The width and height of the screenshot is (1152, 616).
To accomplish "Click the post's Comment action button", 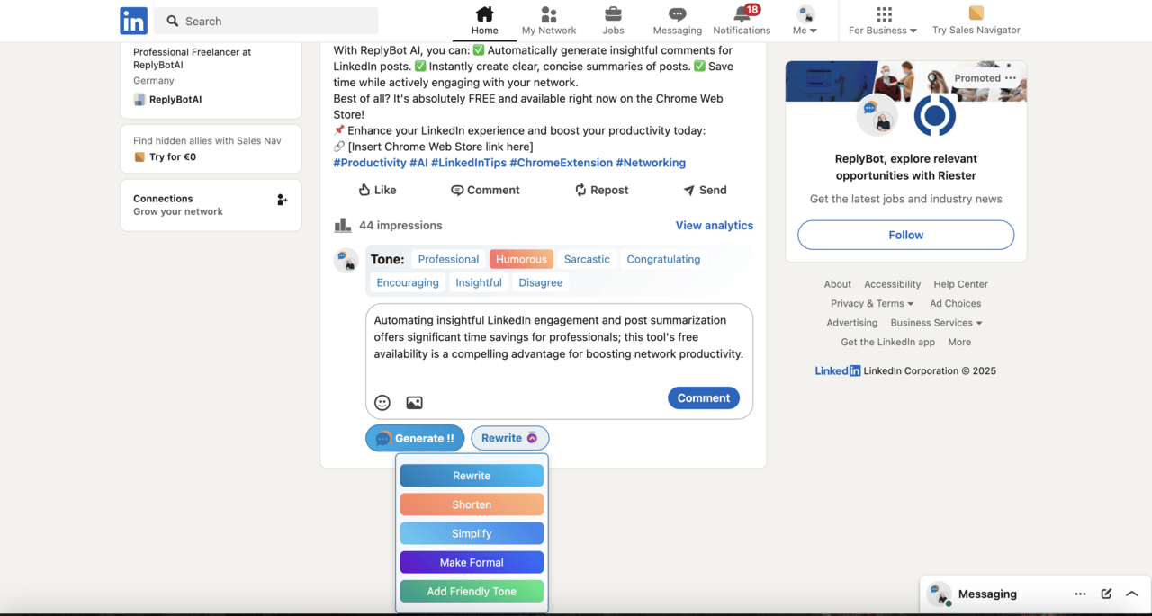I will (485, 190).
